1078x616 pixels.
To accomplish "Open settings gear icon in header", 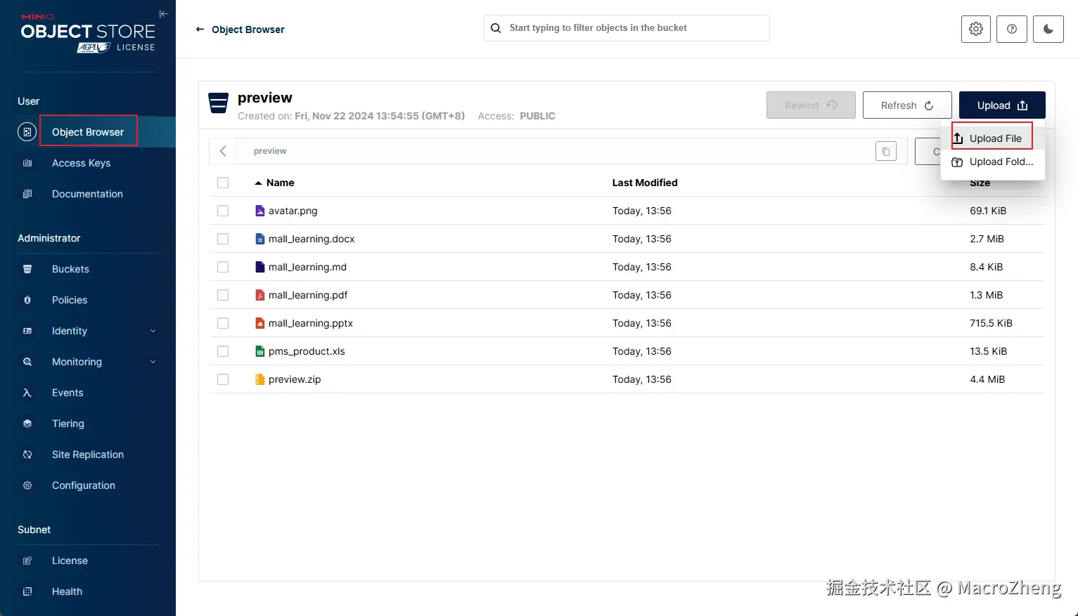I will 975,29.
